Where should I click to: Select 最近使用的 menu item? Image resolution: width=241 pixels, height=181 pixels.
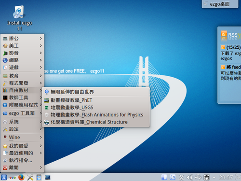click(22, 153)
